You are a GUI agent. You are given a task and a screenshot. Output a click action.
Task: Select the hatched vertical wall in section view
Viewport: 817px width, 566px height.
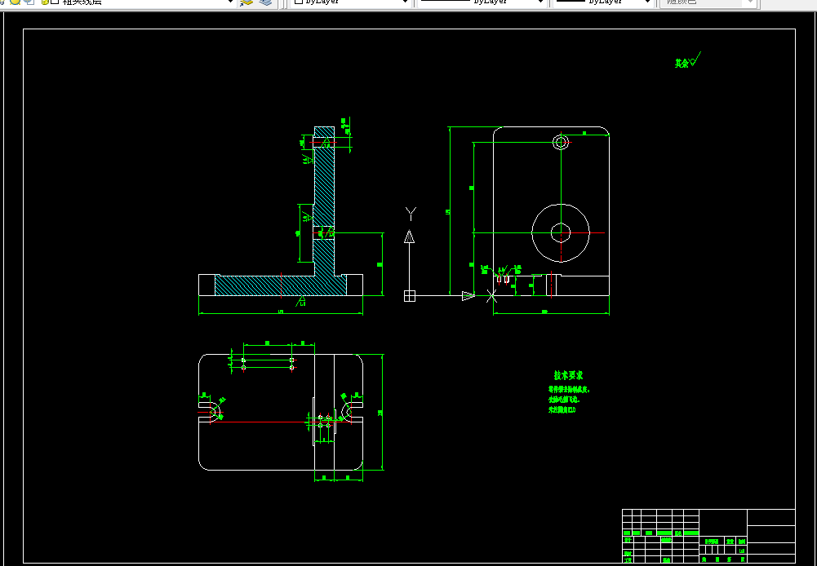[323, 201]
